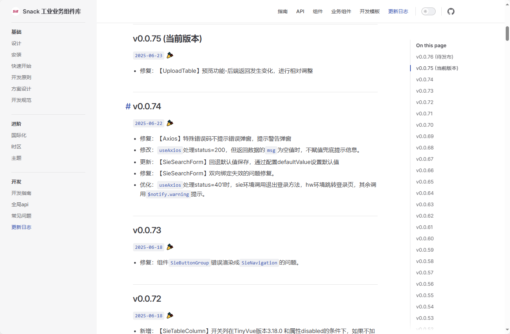Open 主题 sidebar page
The image size is (510, 334).
(16, 158)
